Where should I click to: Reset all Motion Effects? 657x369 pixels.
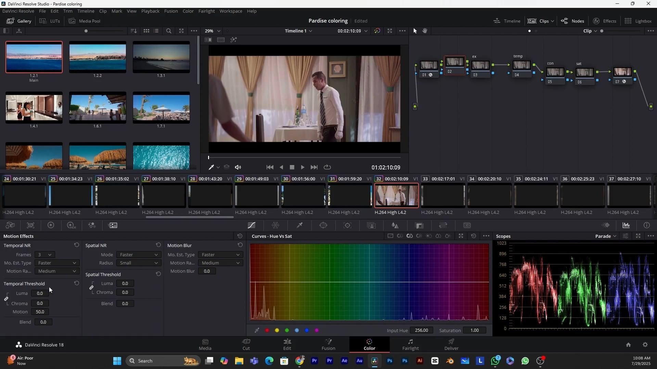click(x=240, y=236)
